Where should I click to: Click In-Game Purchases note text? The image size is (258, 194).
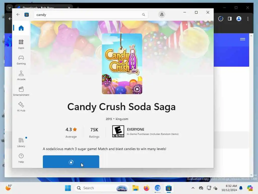152,134
